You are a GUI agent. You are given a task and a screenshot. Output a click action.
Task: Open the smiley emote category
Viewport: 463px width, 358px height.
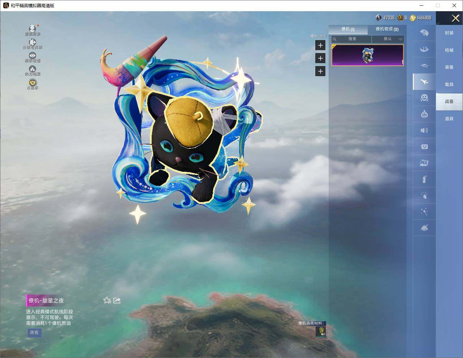[424, 98]
